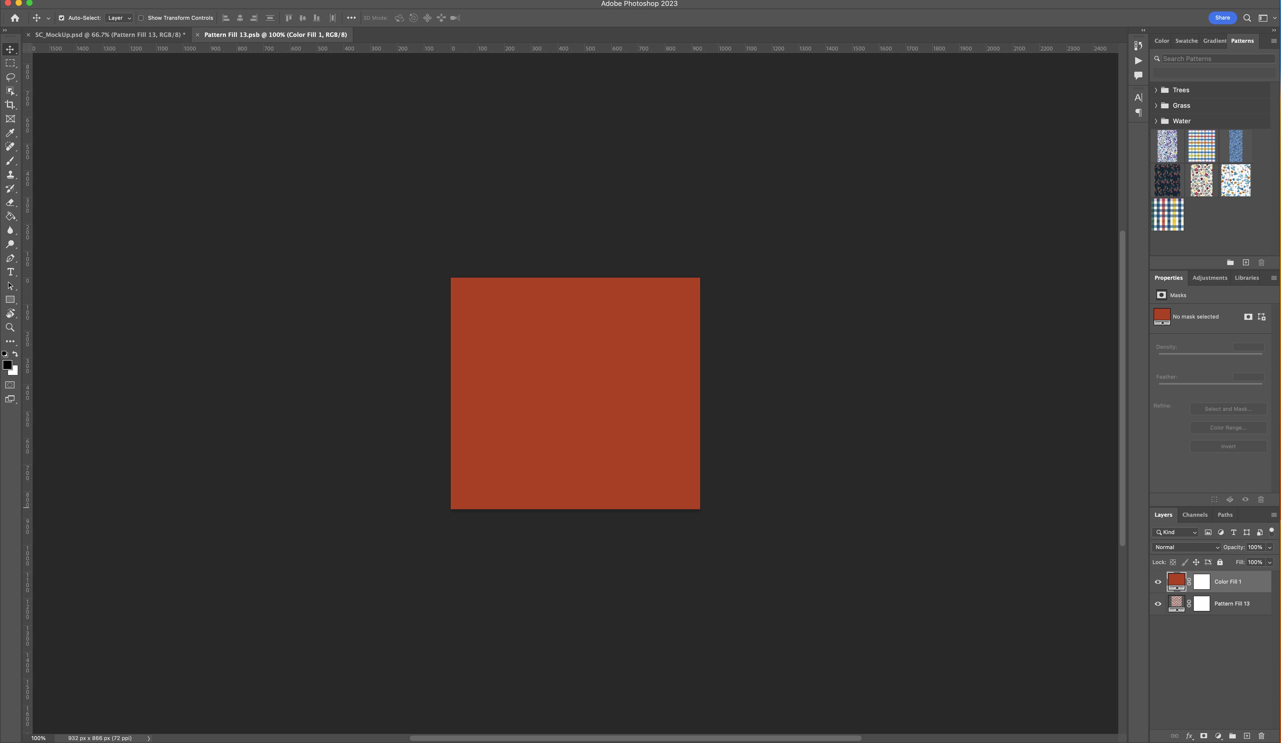Select the Clone Stamp tool

click(10, 175)
